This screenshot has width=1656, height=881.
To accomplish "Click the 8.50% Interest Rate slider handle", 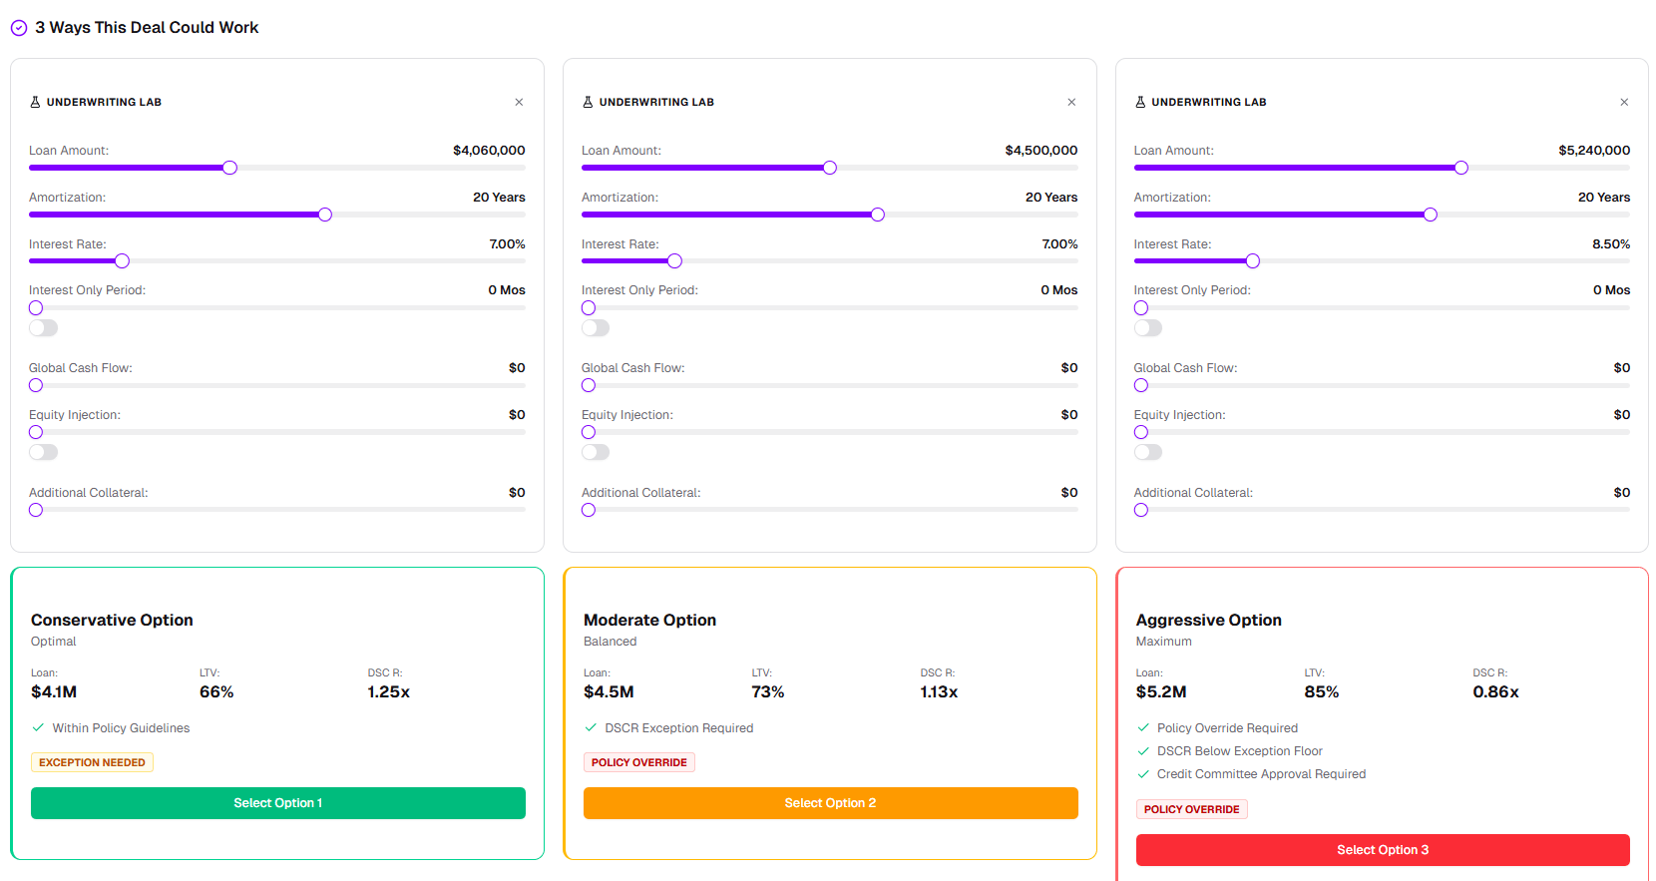I will 1253,261.
